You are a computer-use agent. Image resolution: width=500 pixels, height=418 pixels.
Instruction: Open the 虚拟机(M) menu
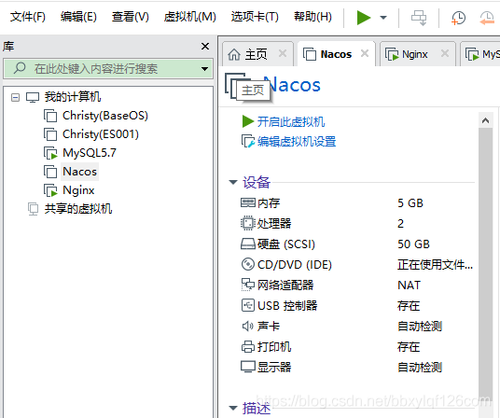189,17
